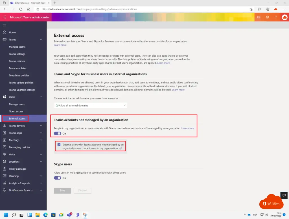The image size is (289, 219).
Task: Click the Discard button
Action: [x=82, y=191]
